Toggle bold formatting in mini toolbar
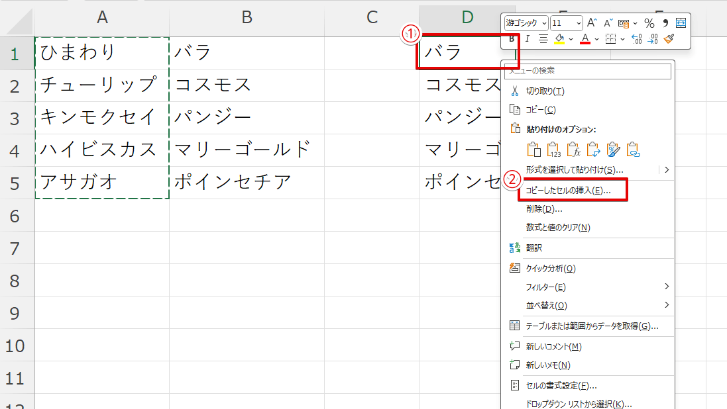The height and width of the screenshot is (409, 727). coord(512,39)
